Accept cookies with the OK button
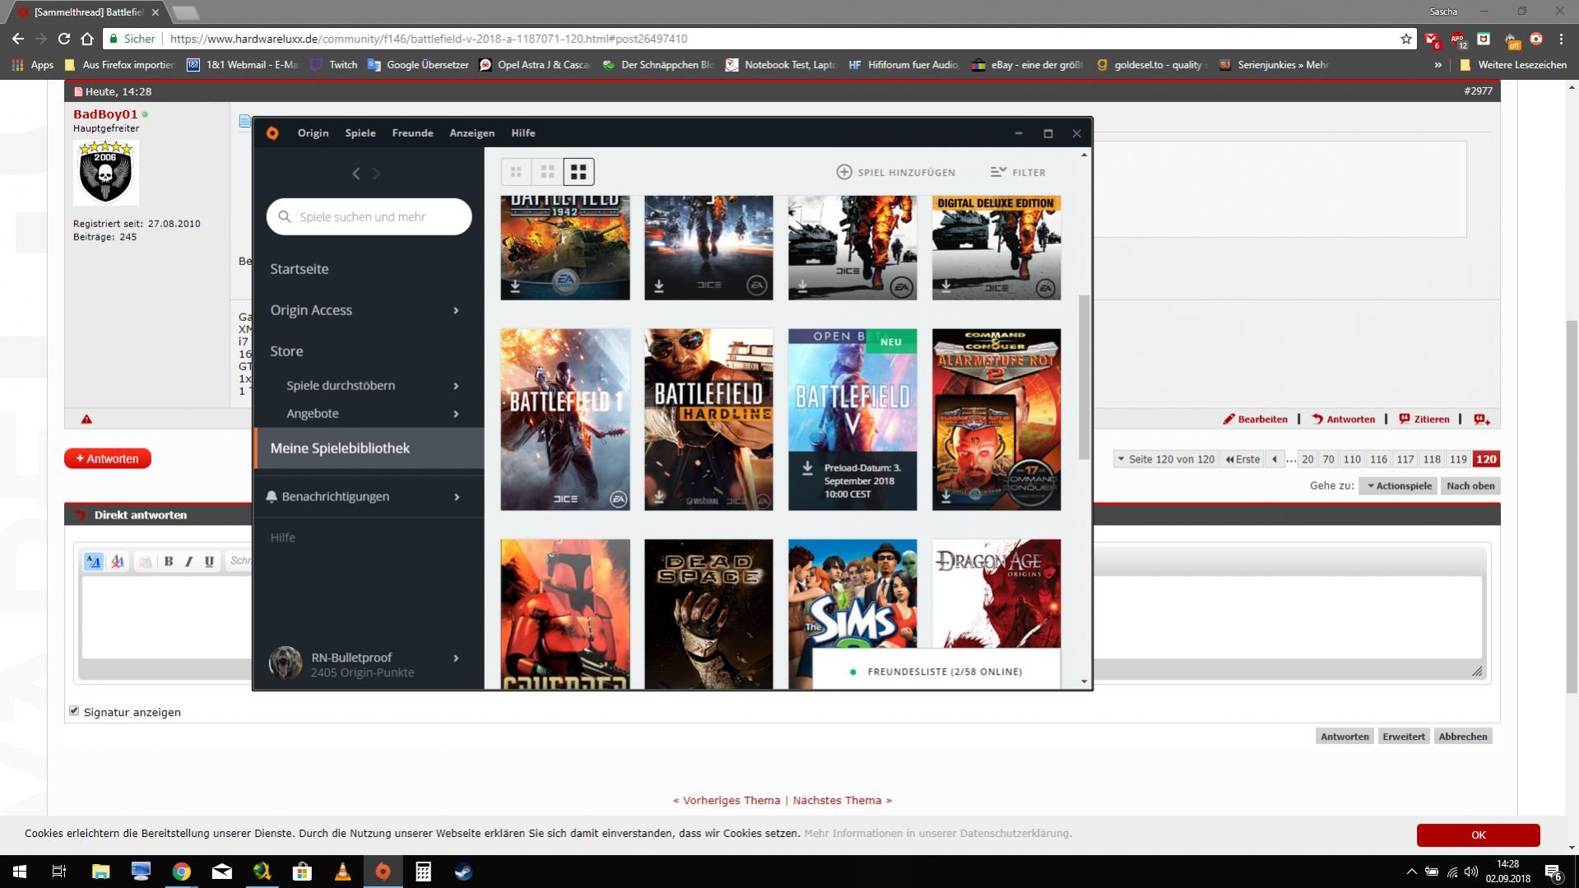 coord(1479,835)
